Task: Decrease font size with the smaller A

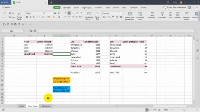Action: pyautogui.click(x=59, y=13)
